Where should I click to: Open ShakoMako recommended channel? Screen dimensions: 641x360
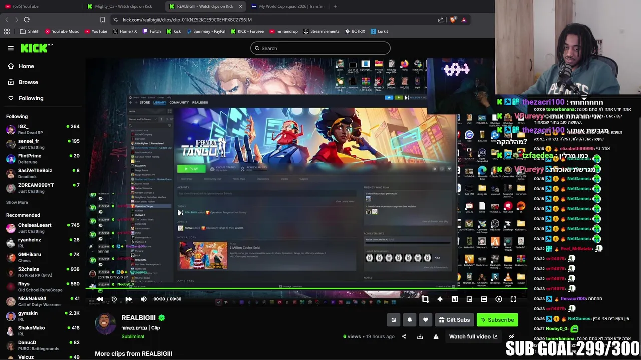pos(43,330)
